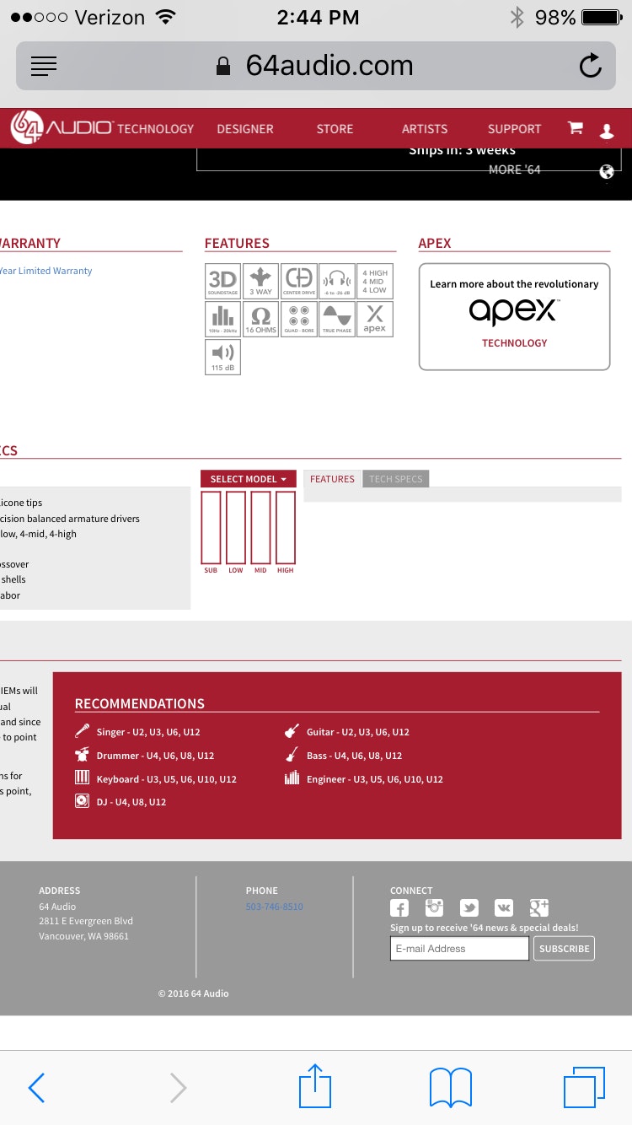Visit the Instagram page icon
Image resolution: width=632 pixels, height=1125 pixels.
pos(434,907)
